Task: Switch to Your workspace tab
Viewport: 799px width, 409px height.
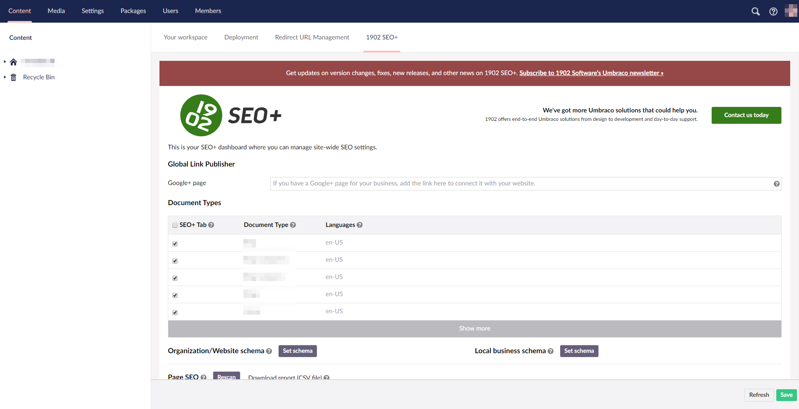Action: pos(185,37)
